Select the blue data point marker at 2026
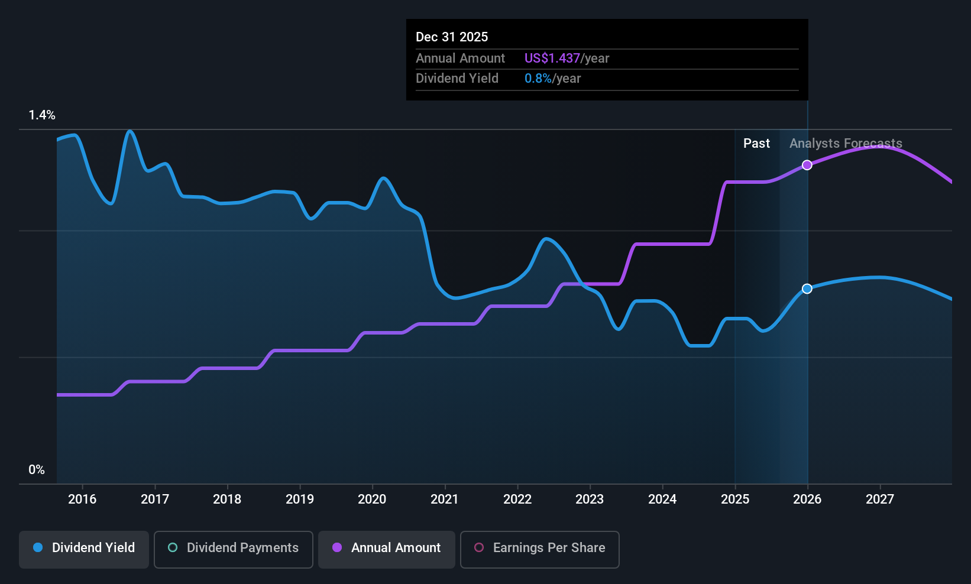Image resolution: width=971 pixels, height=584 pixels. coord(807,288)
